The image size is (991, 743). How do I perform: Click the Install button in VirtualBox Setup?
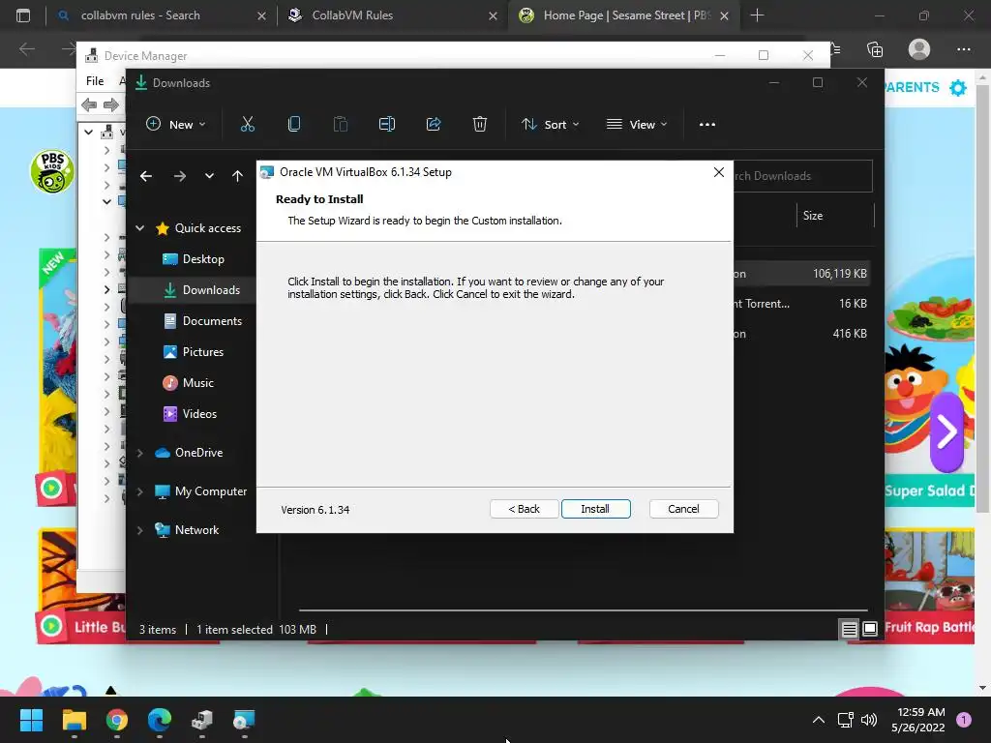pyautogui.click(x=595, y=509)
